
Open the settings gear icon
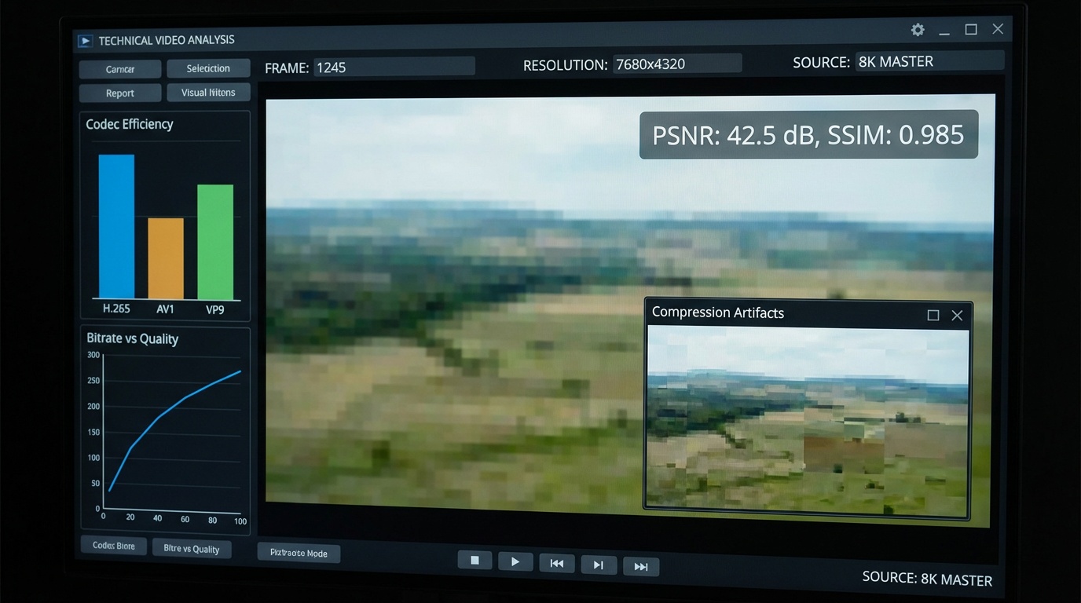click(x=917, y=29)
